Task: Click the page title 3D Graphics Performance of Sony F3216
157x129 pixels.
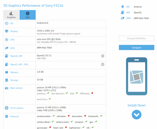Action: pyautogui.click(x=33, y=6)
